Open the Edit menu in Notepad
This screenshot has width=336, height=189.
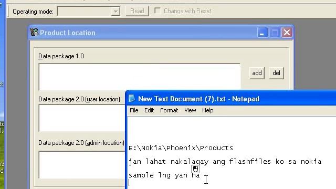pos(149,110)
